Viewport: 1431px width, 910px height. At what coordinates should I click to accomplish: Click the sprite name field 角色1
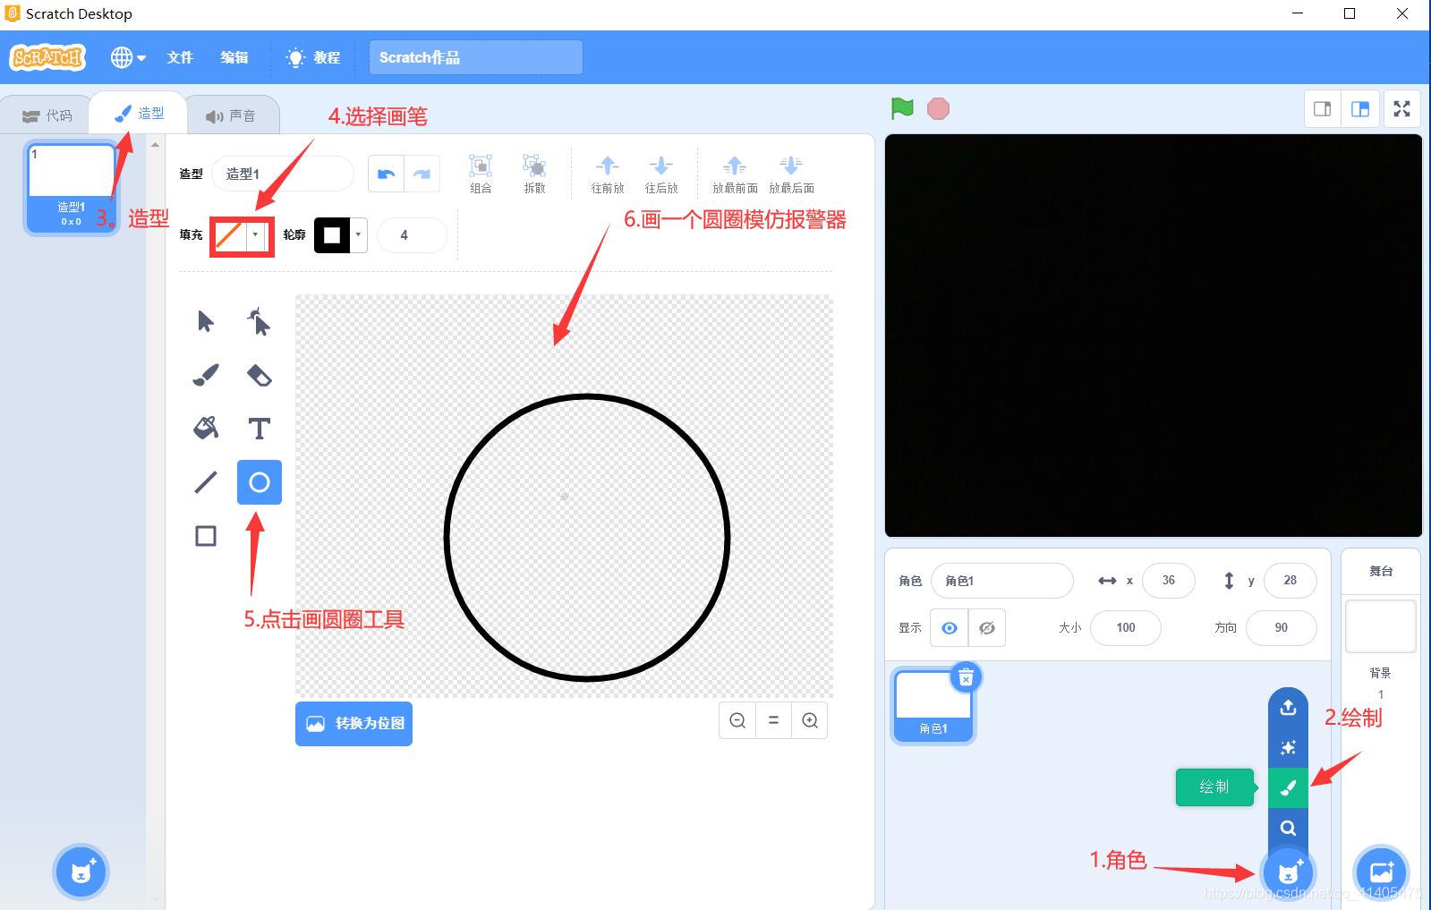(1002, 581)
